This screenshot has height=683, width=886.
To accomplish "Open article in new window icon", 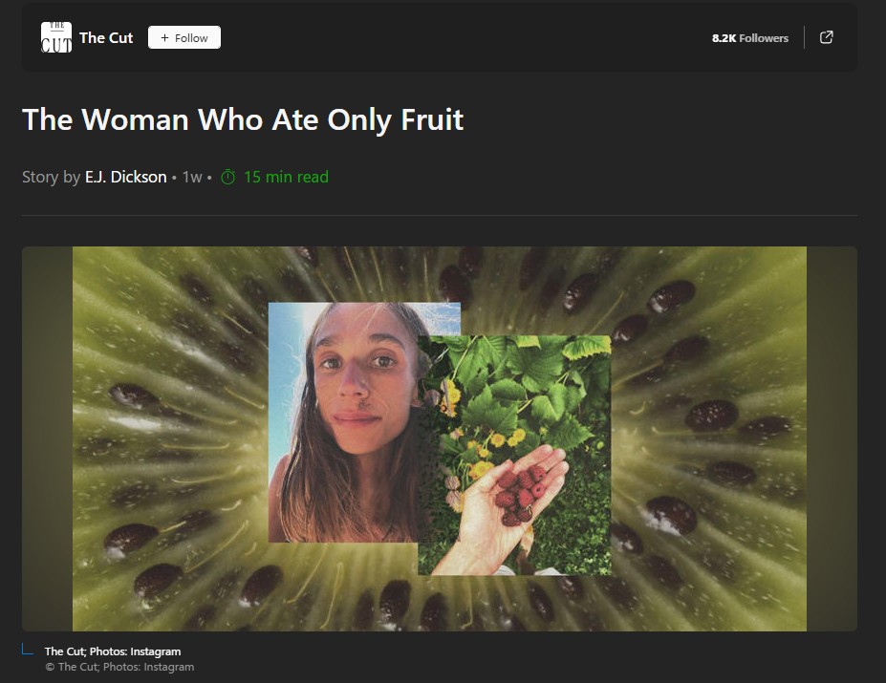I will pyautogui.click(x=826, y=37).
